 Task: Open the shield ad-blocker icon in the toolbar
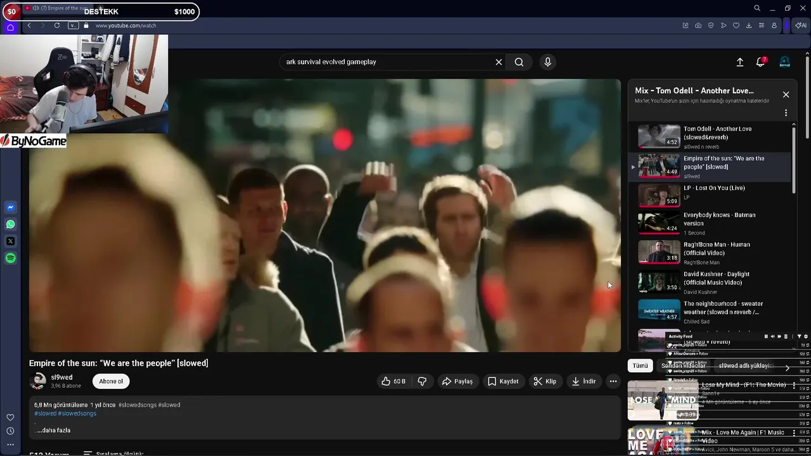click(x=711, y=25)
